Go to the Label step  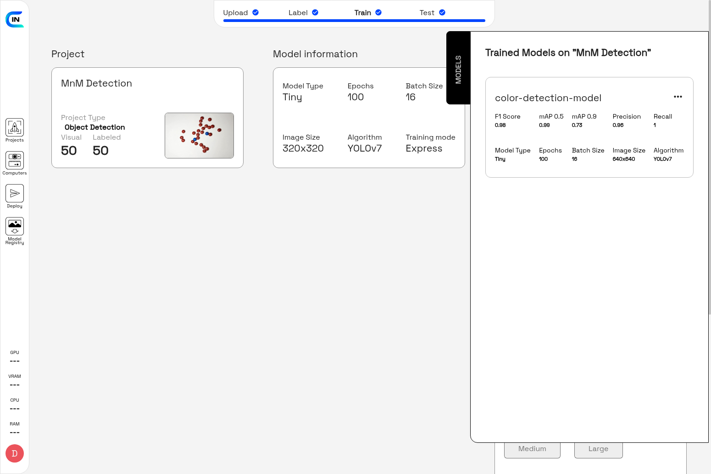pyautogui.click(x=298, y=13)
